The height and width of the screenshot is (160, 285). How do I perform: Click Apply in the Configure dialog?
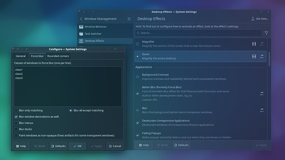point(96,146)
